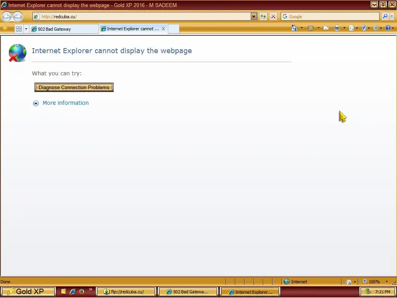Screen dimensions: 397x298
Task: Open search provider options dropdown
Action: coord(392,17)
